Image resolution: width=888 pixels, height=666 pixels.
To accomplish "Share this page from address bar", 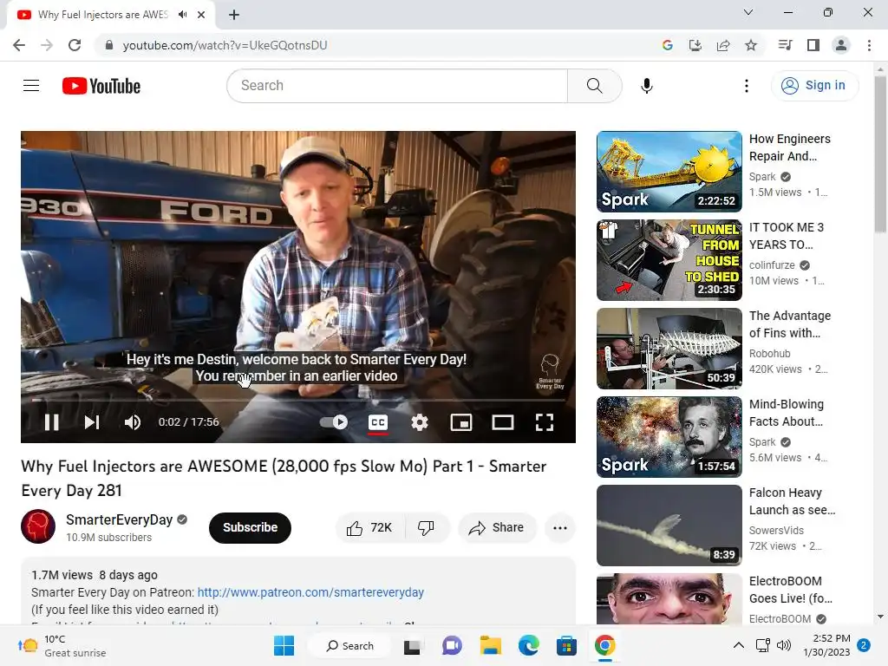I will [x=723, y=45].
